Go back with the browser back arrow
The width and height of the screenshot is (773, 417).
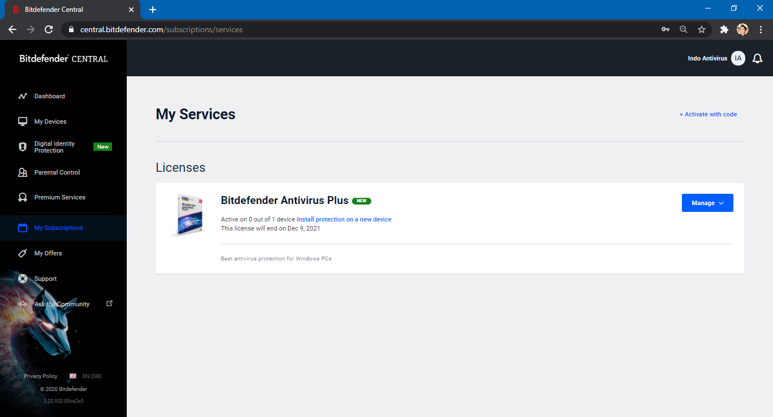(x=12, y=29)
